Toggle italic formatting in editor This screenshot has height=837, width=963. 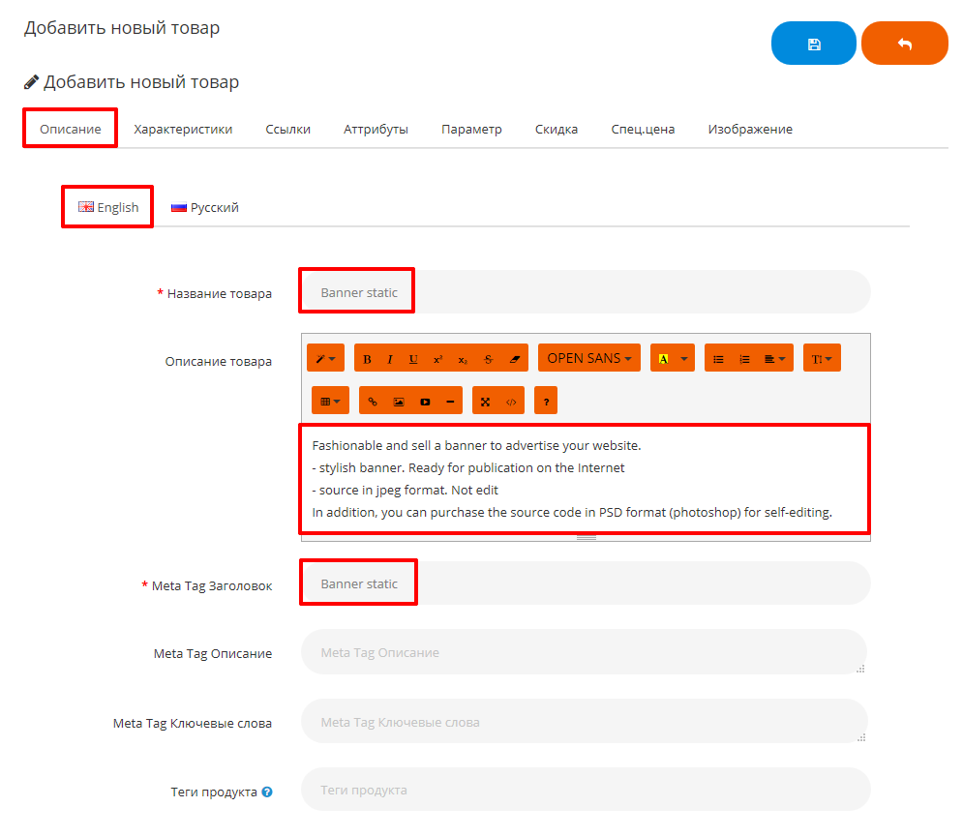[x=390, y=359]
